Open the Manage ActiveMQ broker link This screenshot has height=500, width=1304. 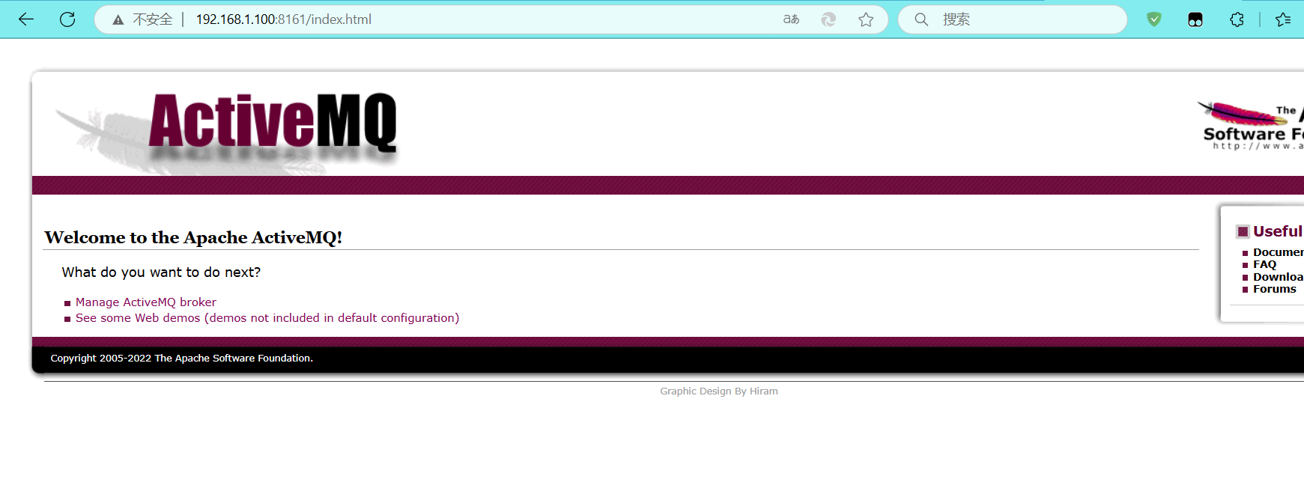[146, 302]
